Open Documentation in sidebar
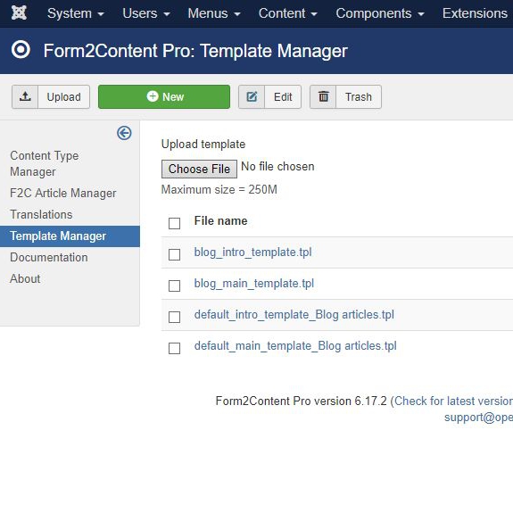Viewport: 513px width, 513px height. click(49, 257)
